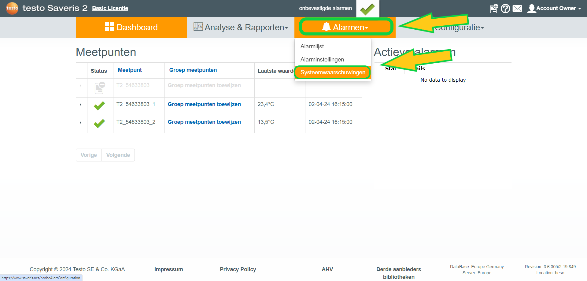This screenshot has width=587, height=281.
Task: Open Derde aanbieders bibliotheken link
Action: (x=399, y=273)
